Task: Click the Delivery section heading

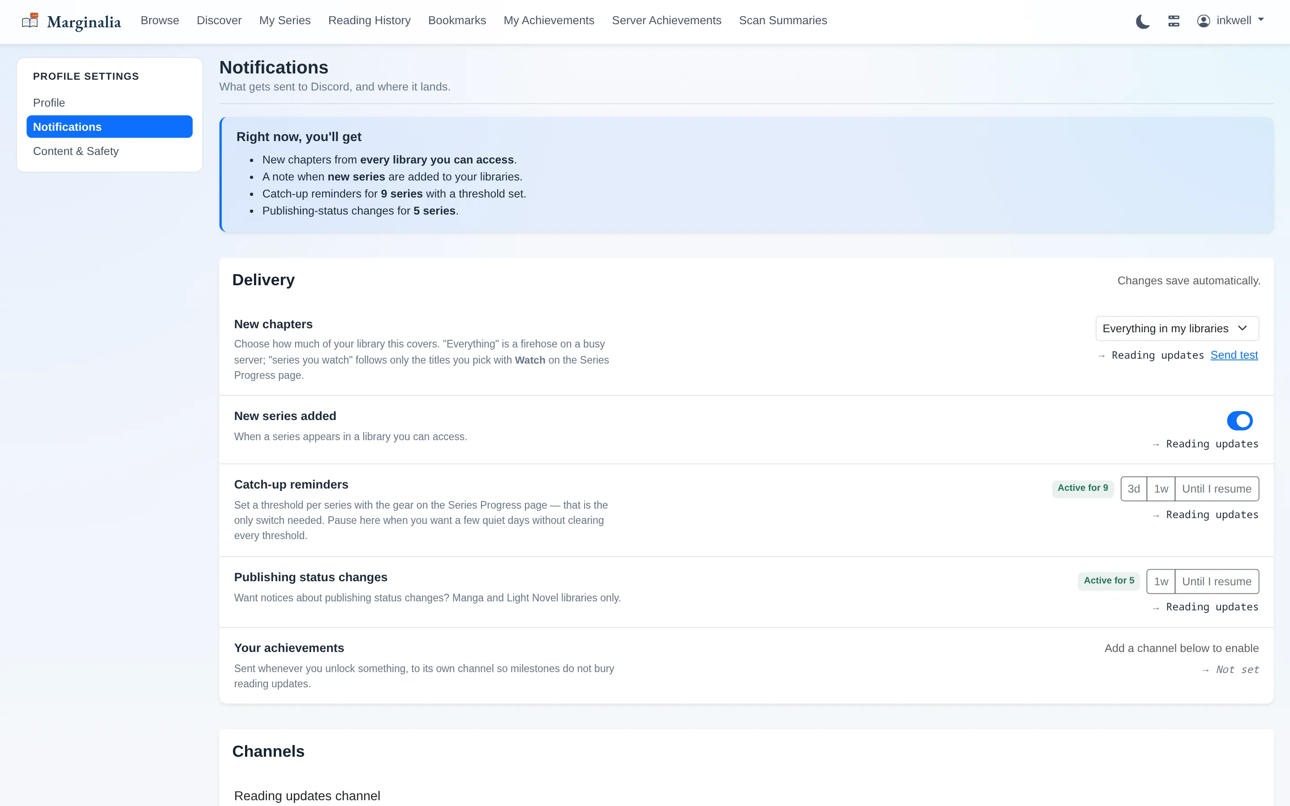Action: coord(263,280)
